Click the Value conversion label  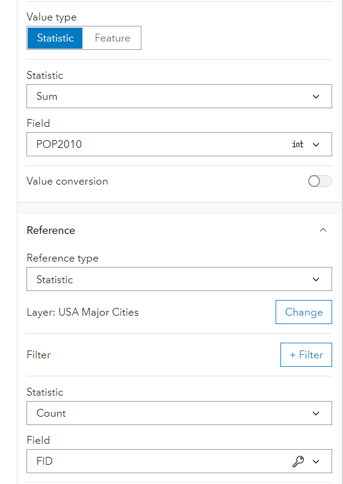pyautogui.click(x=67, y=181)
